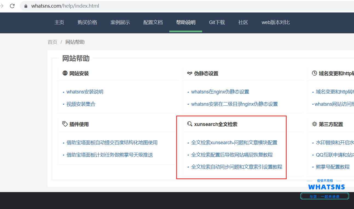Image resolution: width=354 pixels, height=209 pixels.
Task: Open the whatsns安装说明 link
Action: click(85, 92)
